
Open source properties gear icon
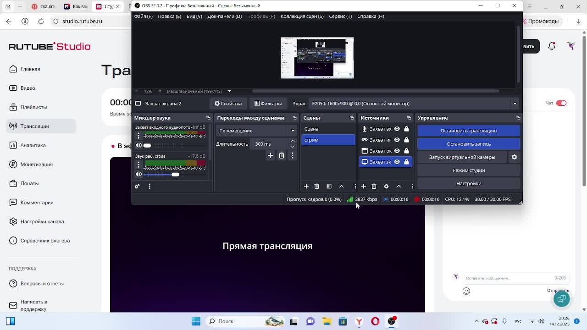point(386,186)
